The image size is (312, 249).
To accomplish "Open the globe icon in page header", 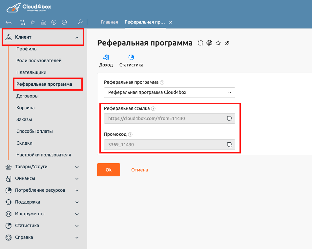I will [209, 43].
